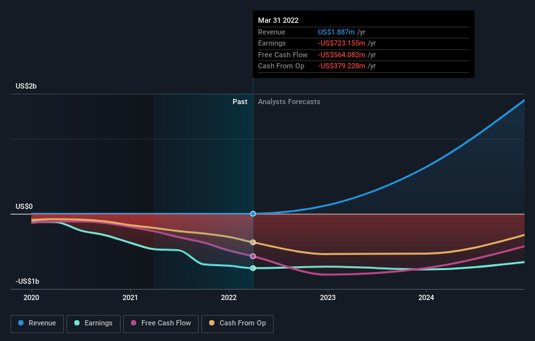Viewport: 535px width, 341px height.
Task: Toggle the Earnings legend series
Action: coord(93,323)
